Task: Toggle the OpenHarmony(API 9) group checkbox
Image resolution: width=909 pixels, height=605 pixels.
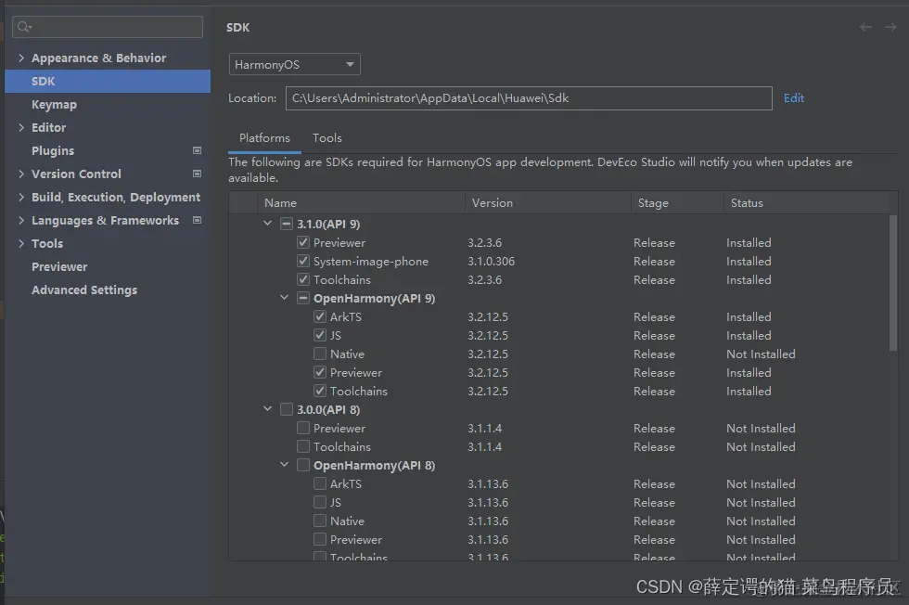Action: coord(303,298)
